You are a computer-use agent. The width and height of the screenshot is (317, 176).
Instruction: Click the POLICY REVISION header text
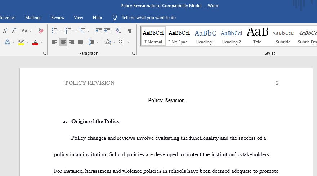pyautogui.click(x=90, y=83)
